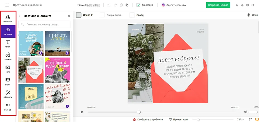Viewport: 259px width, 122px height.
Task: Click the Сохранить копию button
Action: 218,5
